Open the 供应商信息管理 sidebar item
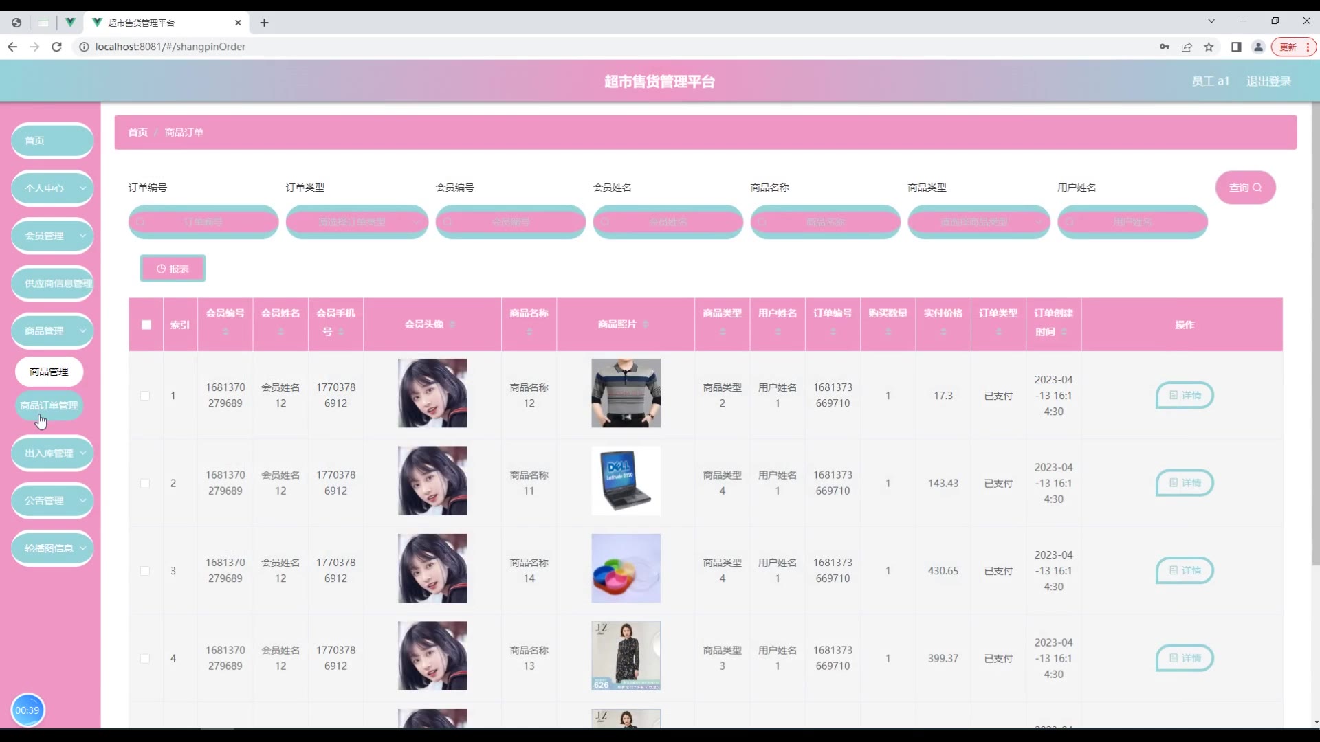Screen dimensions: 1320x742 [x=52, y=283]
